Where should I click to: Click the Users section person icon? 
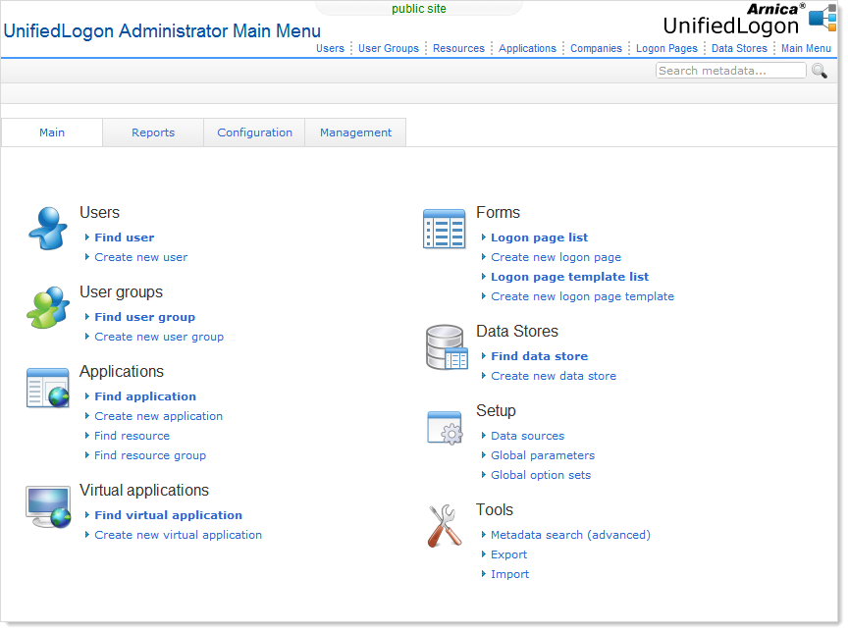tap(48, 230)
